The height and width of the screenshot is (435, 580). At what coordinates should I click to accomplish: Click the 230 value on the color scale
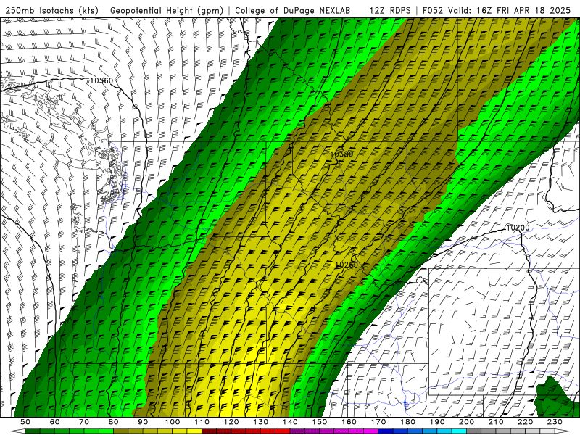[x=555, y=422]
